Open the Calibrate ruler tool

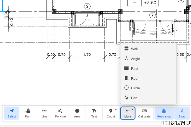(x=144, y=113)
